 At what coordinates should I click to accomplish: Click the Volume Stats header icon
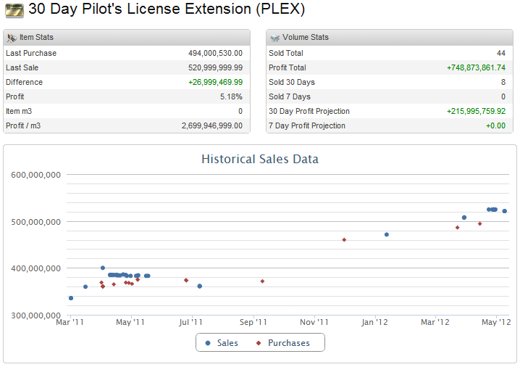coord(274,38)
